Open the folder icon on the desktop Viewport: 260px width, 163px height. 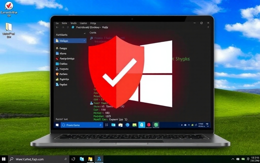tap(9, 27)
